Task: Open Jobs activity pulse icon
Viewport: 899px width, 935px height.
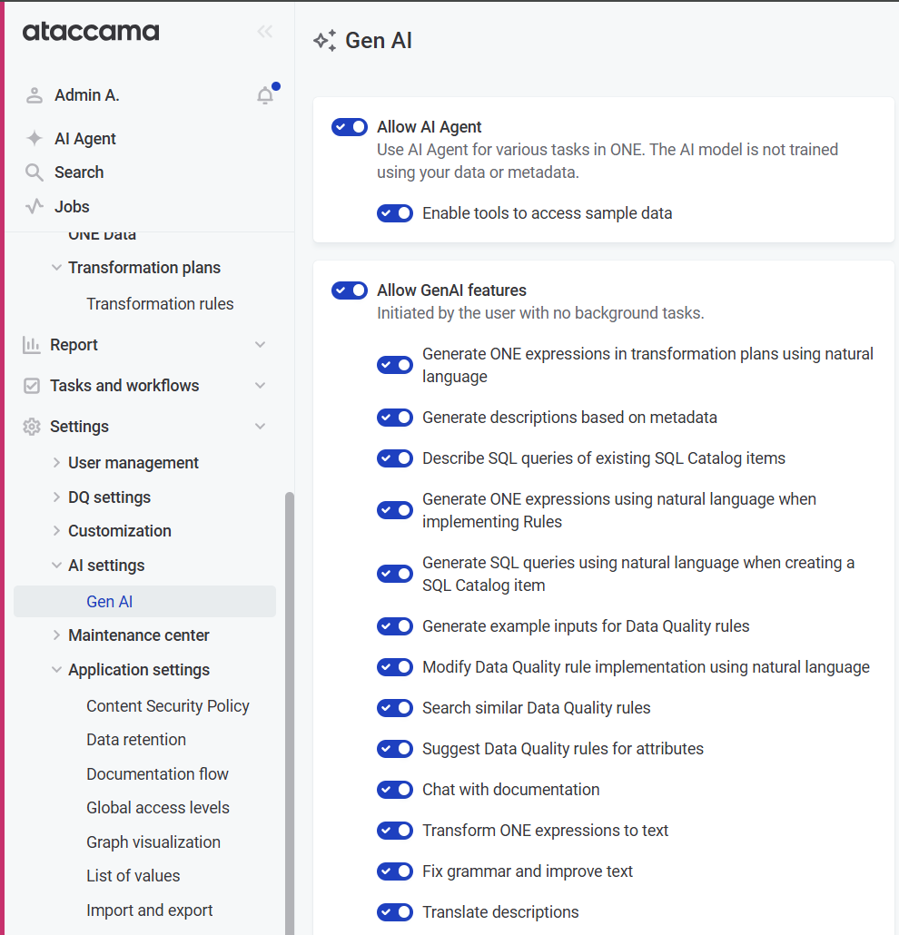Action: coord(35,207)
